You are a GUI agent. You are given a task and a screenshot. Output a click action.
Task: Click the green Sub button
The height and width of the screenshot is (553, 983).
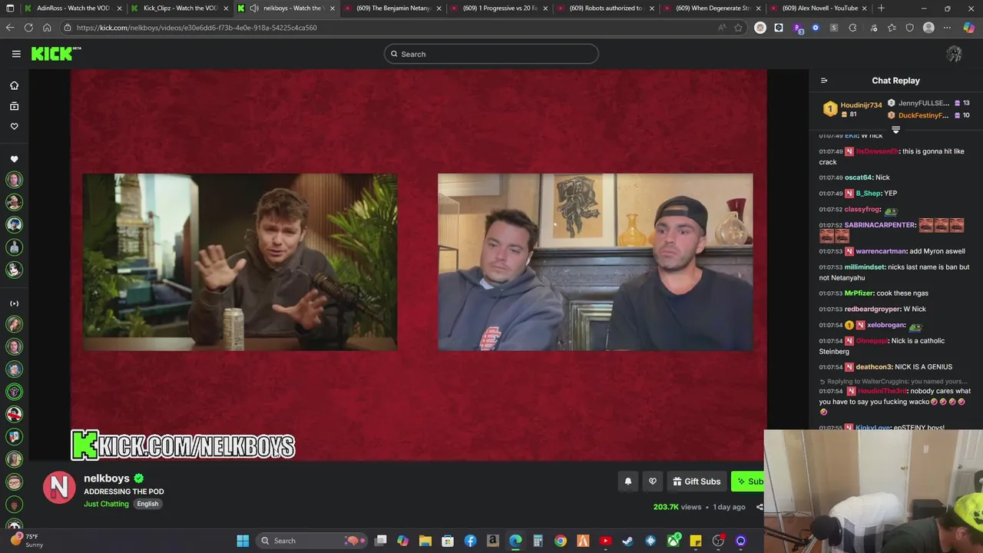pyautogui.click(x=749, y=482)
